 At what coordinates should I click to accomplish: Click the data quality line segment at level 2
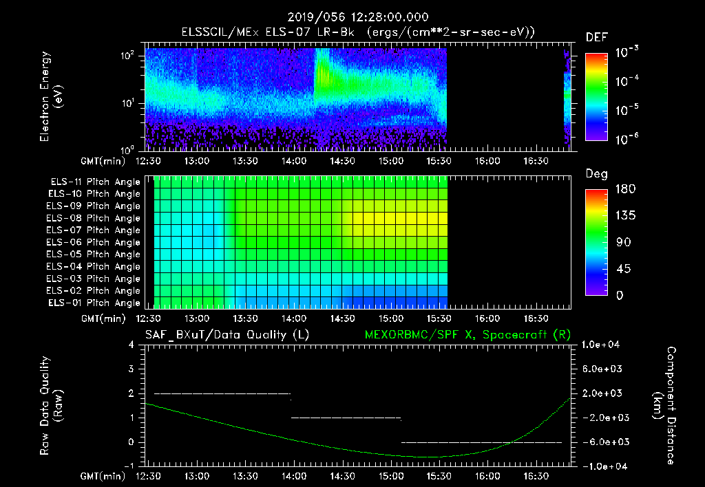(x=222, y=393)
